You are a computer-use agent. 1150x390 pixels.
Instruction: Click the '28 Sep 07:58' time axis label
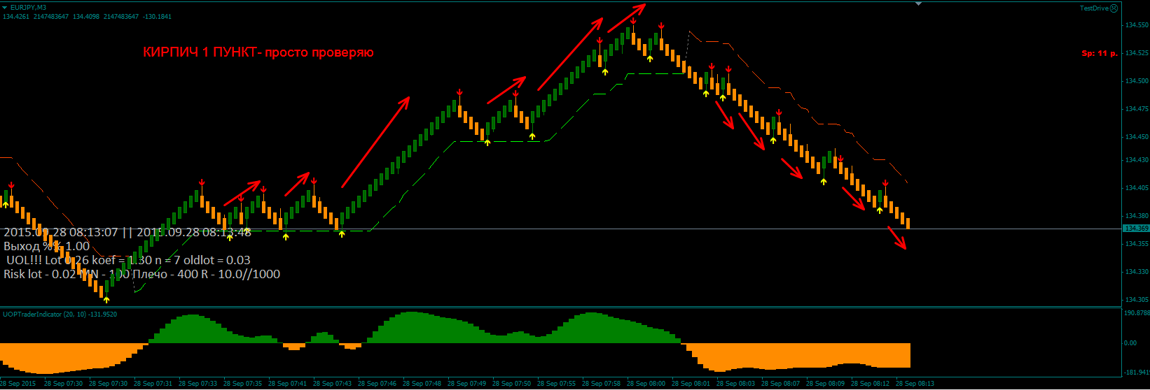[601, 384]
